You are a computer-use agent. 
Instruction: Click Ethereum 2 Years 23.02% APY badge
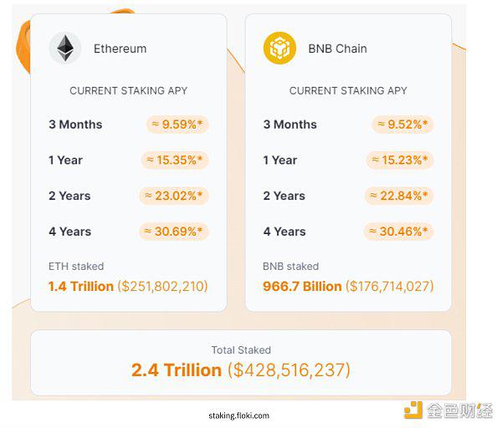(174, 196)
